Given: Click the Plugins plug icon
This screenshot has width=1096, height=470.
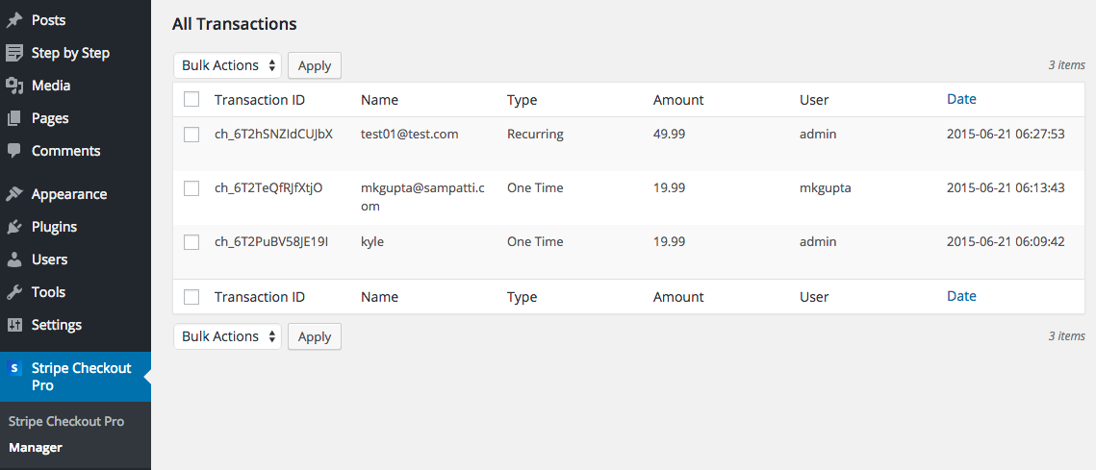Looking at the screenshot, I should (x=14, y=227).
